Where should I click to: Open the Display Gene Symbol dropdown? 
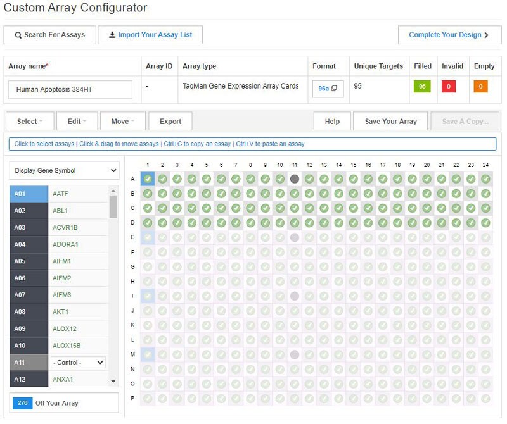(64, 170)
